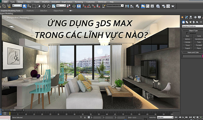Open the Tools menu
Screen dimensions: 203x120
click(x=12, y=2)
